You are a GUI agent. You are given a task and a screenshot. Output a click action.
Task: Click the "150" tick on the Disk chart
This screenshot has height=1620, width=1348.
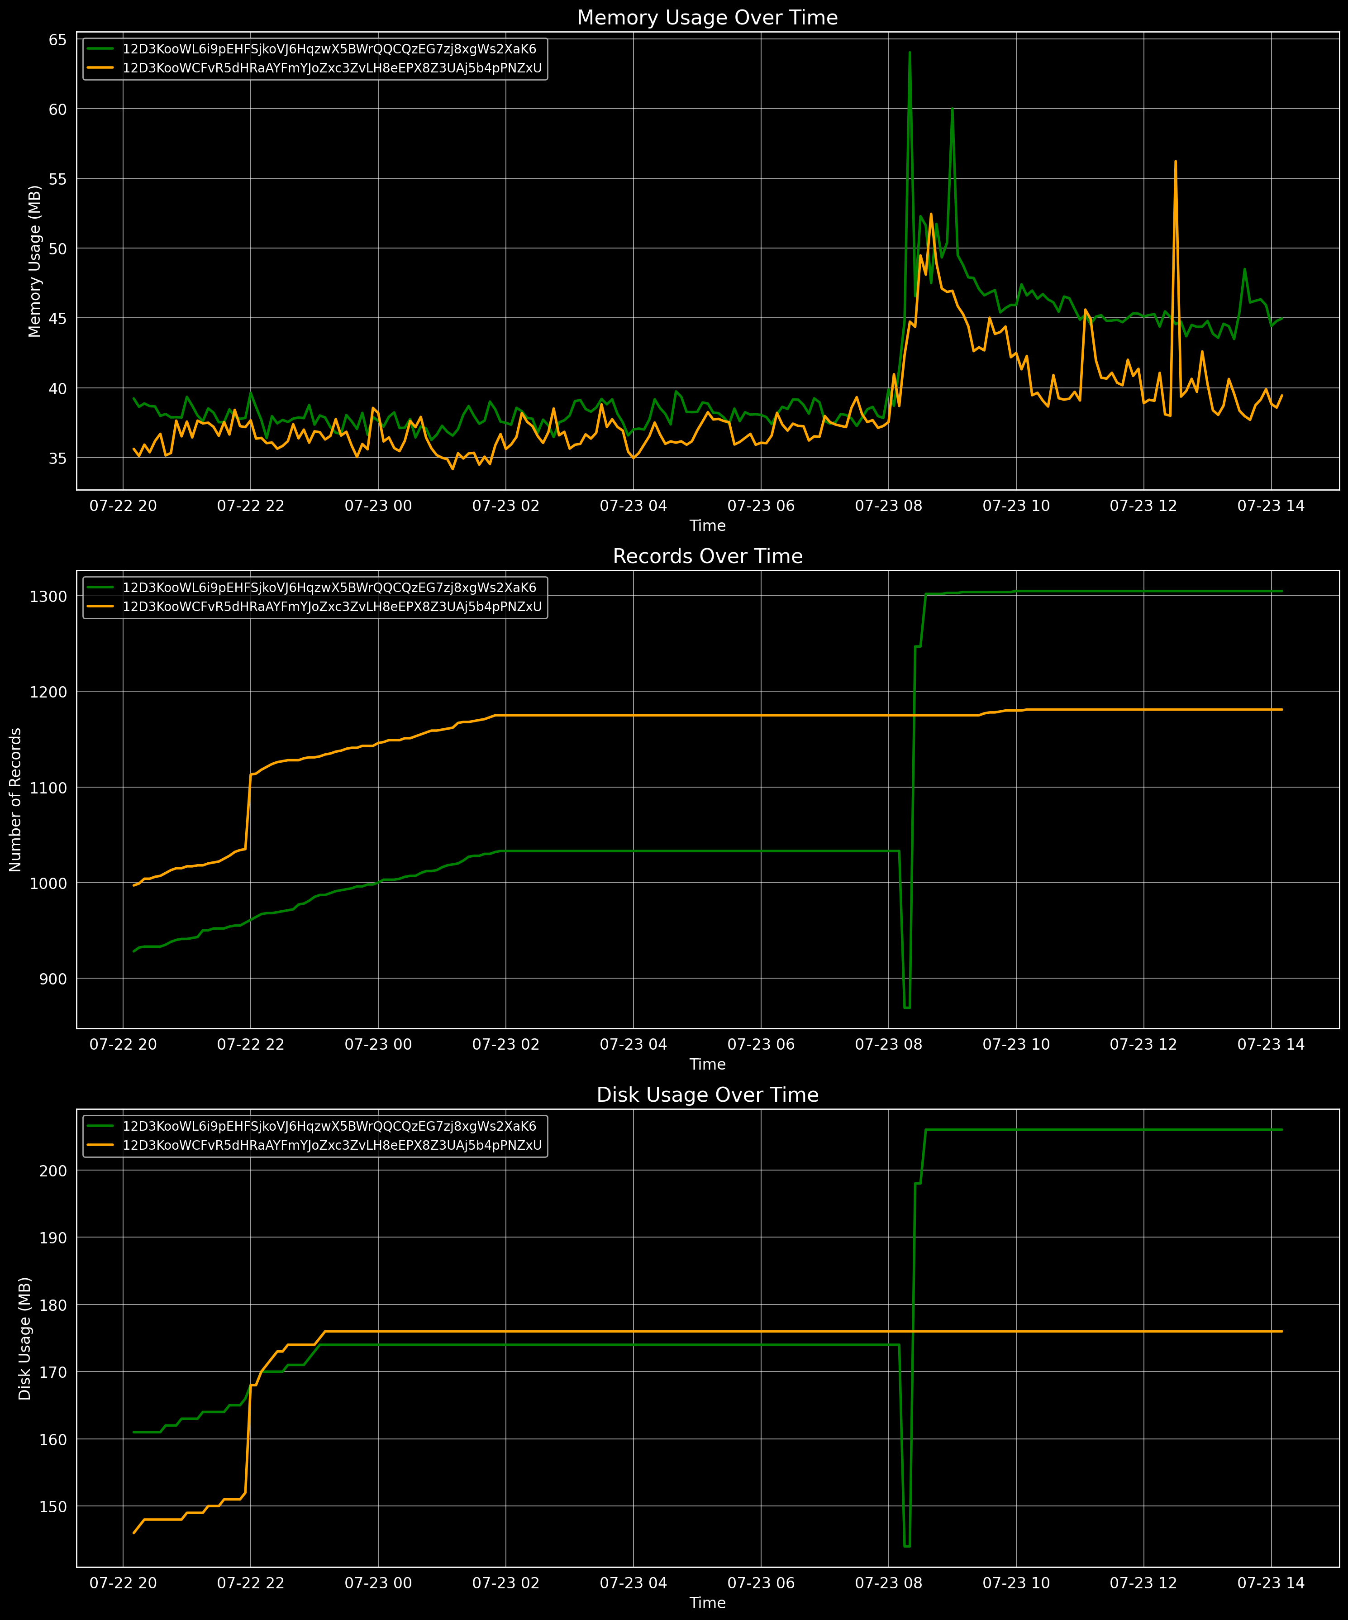pyautogui.click(x=53, y=1506)
